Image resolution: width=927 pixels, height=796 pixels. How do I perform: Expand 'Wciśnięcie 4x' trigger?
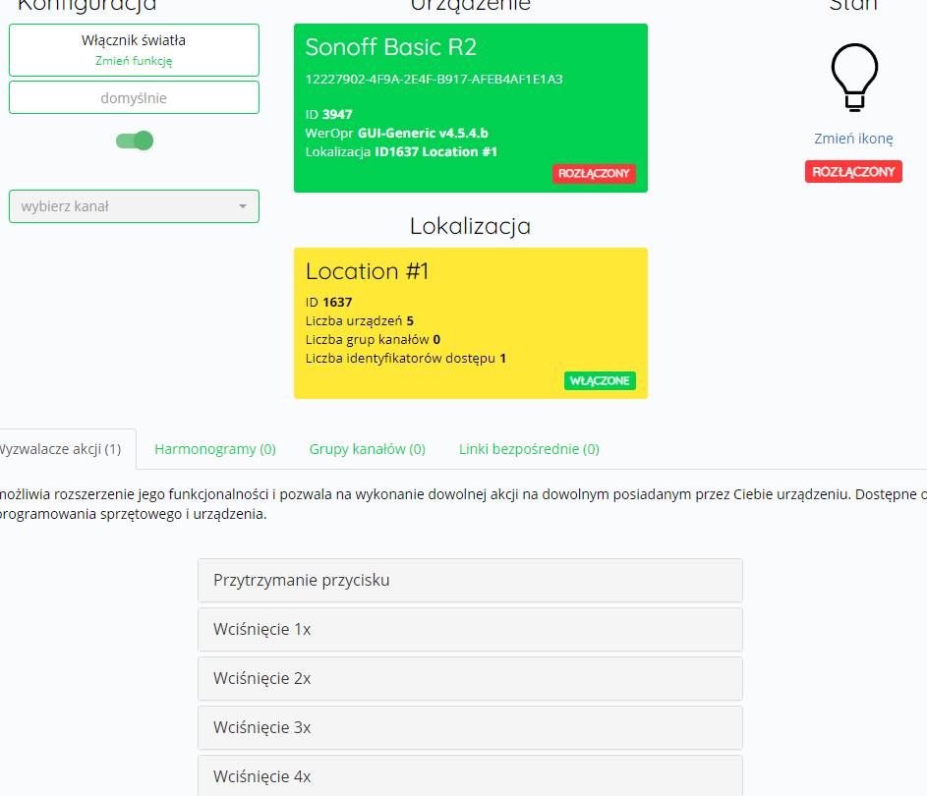470,776
